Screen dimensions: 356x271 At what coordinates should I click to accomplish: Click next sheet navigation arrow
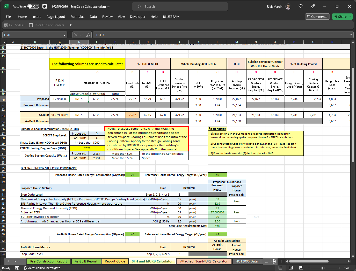tap(15, 261)
